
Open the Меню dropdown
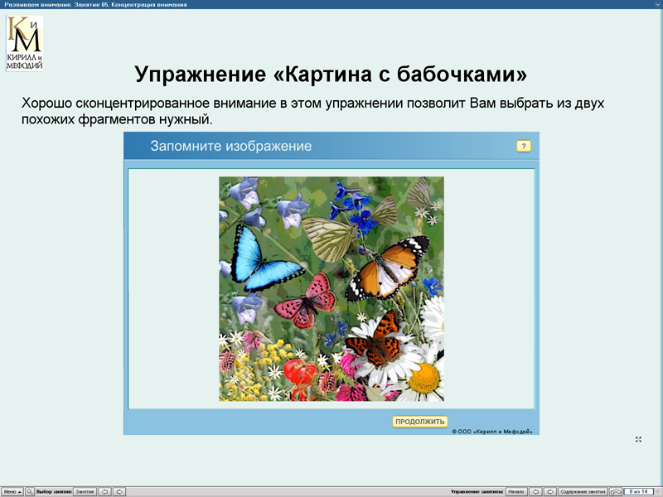pyautogui.click(x=12, y=490)
